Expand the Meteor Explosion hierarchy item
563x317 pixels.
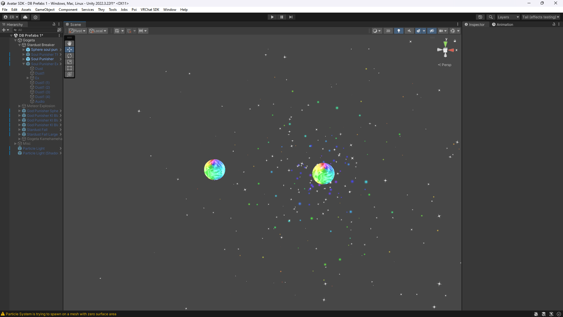point(20,106)
